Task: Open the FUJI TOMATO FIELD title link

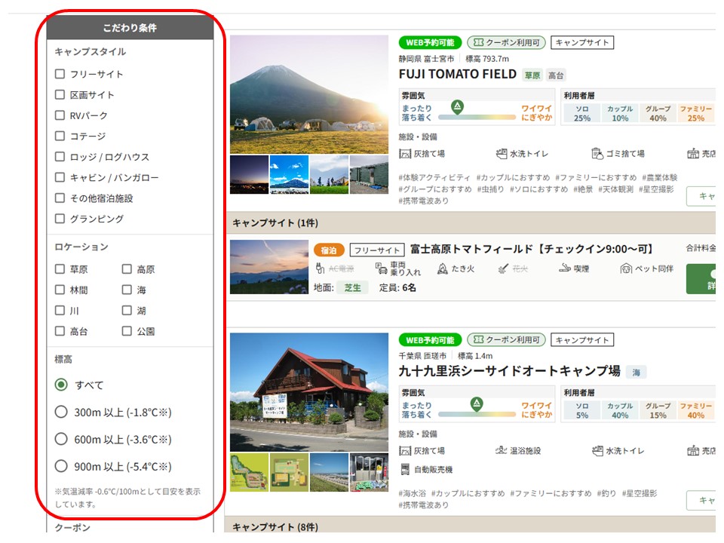Action: [x=457, y=74]
